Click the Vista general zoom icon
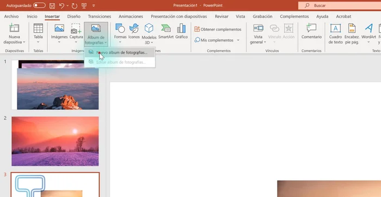Image resolution: width=381 pixels, height=197 pixels. pyautogui.click(x=258, y=28)
